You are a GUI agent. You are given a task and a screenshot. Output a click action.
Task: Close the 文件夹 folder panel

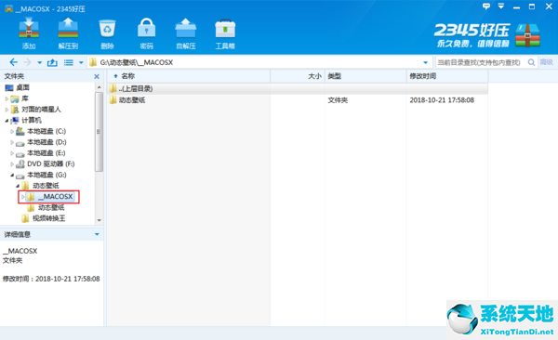point(97,76)
